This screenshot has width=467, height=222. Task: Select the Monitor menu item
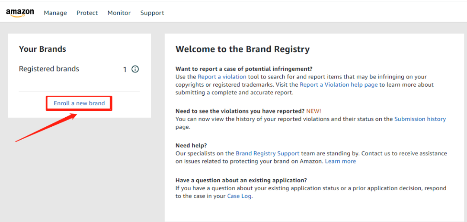click(x=119, y=13)
